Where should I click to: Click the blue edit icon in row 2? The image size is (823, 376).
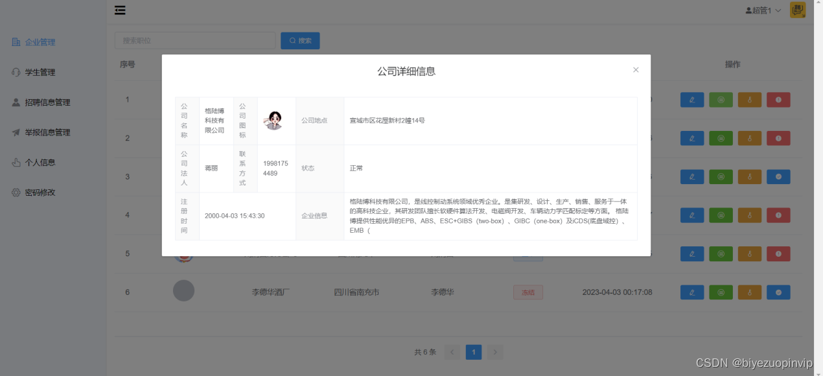[x=692, y=138]
